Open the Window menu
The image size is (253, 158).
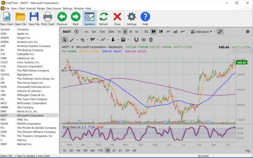point(79,8)
